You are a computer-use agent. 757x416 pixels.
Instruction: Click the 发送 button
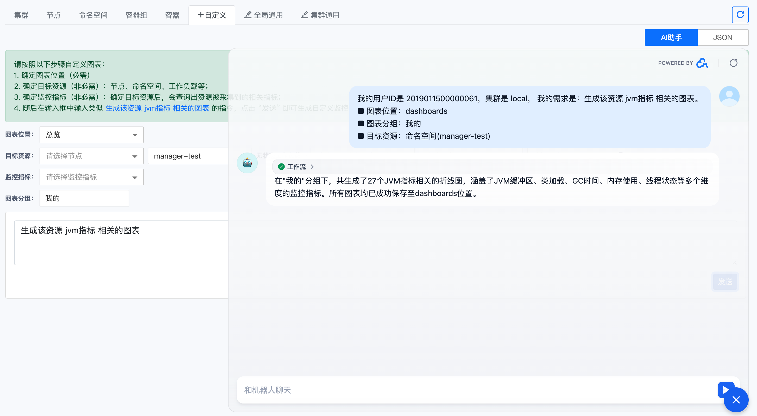[725, 281]
